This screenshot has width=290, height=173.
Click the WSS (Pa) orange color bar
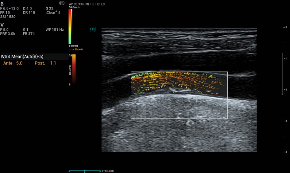[x=74, y=69]
